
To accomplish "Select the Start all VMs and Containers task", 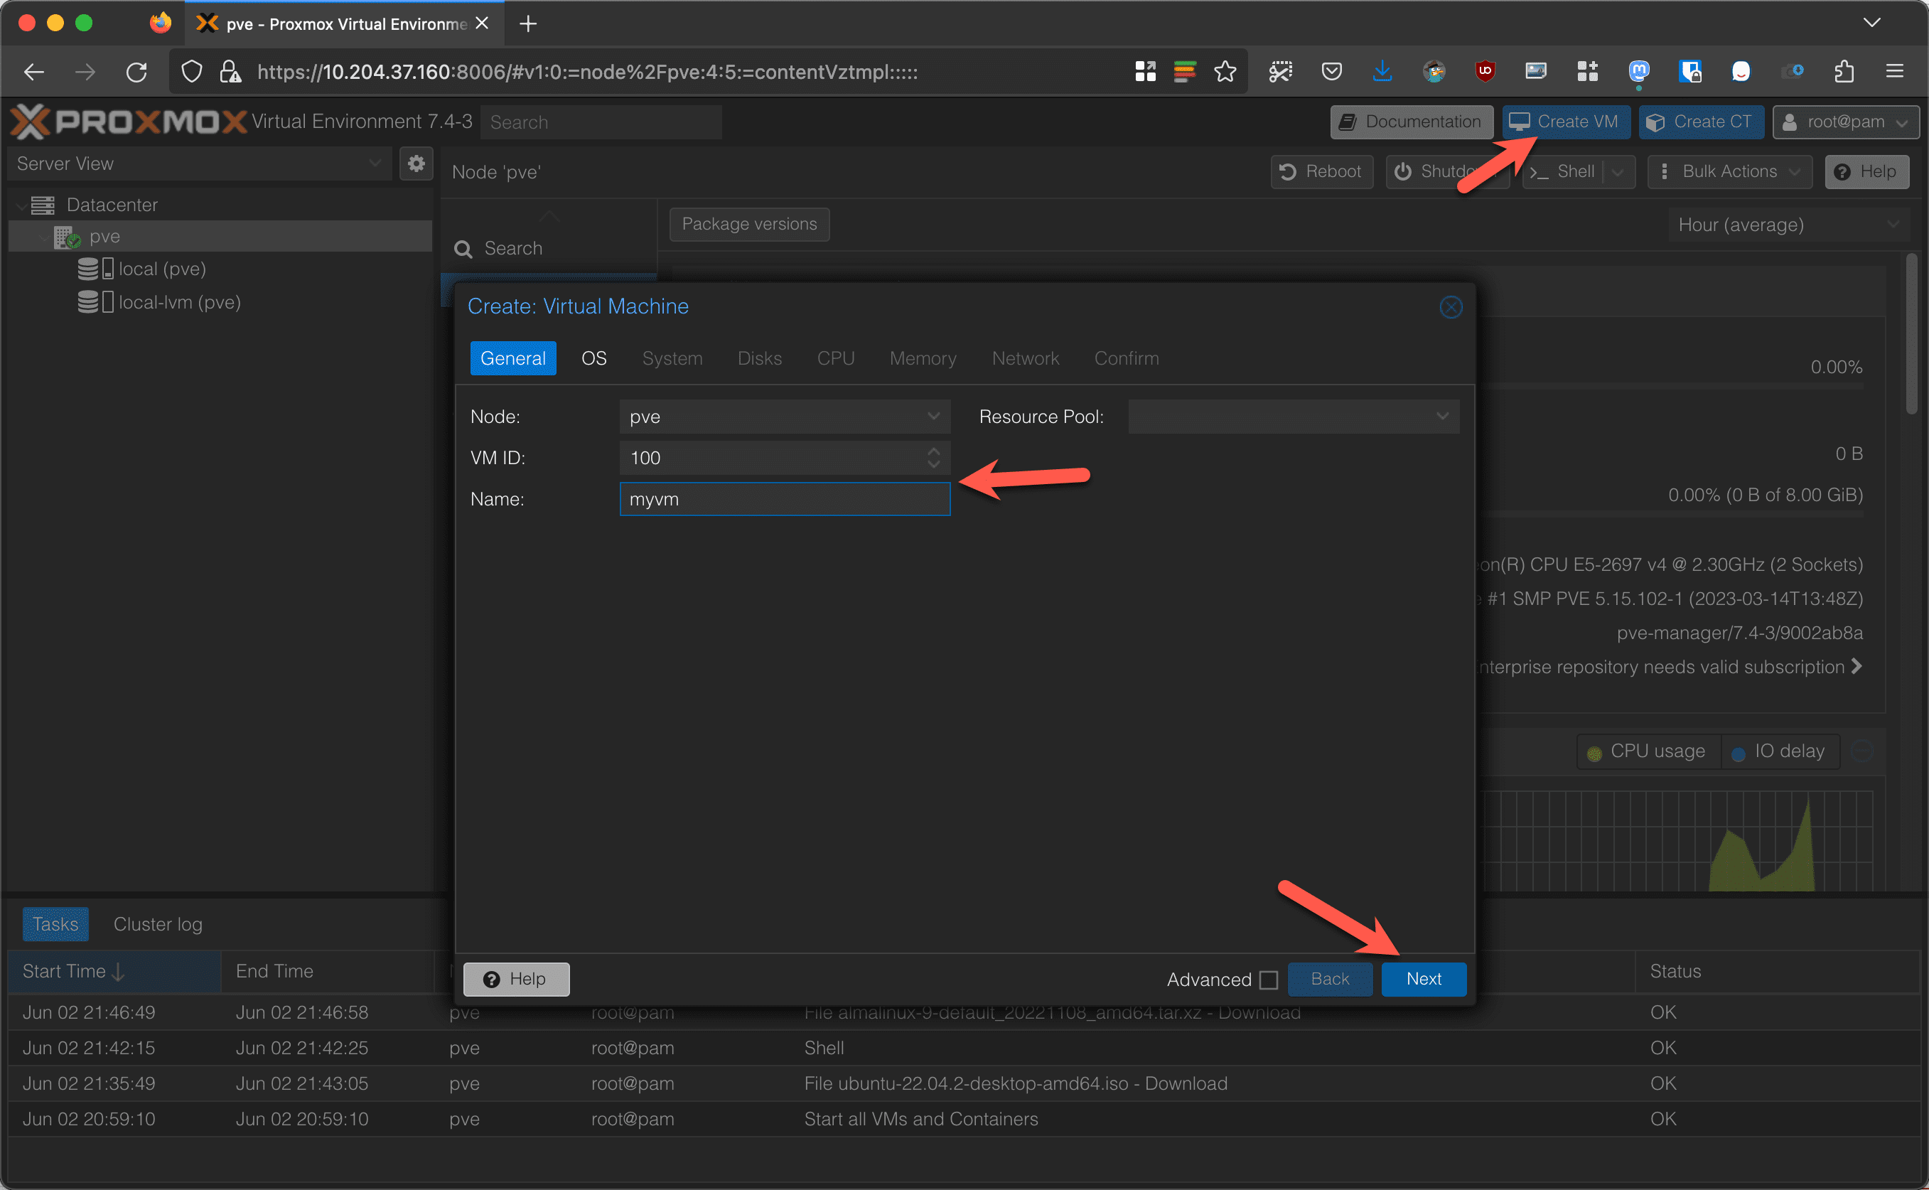I will (964, 1119).
